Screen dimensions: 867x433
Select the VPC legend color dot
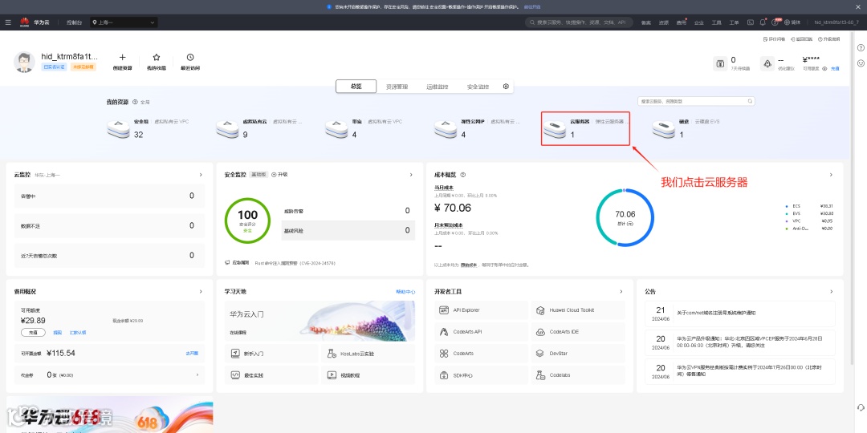786,221
